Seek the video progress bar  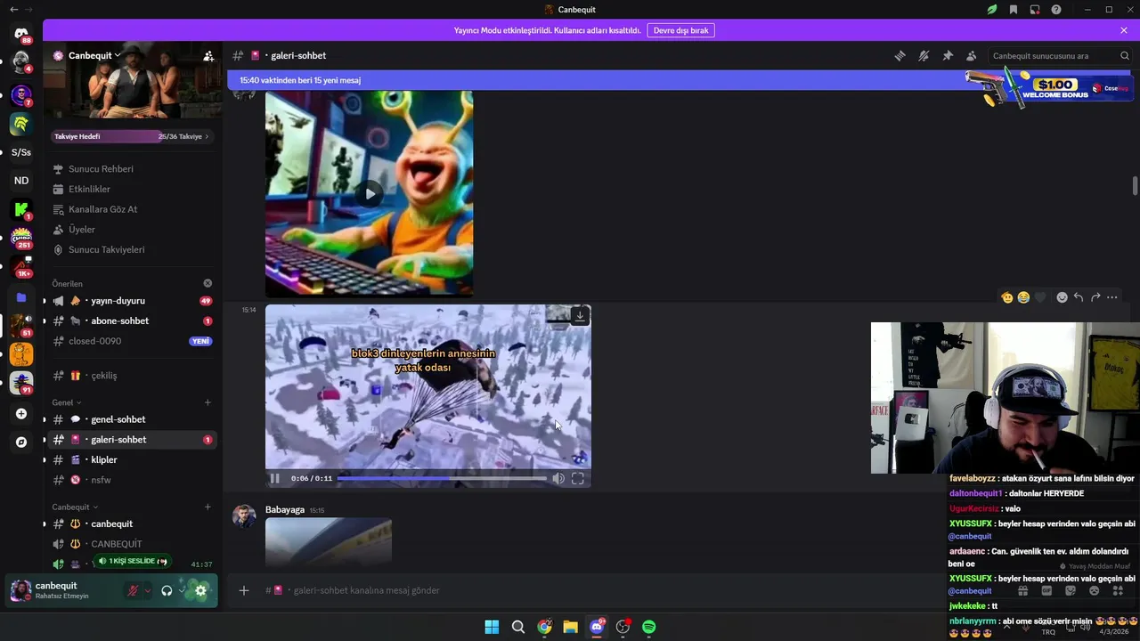tap(442, 478)
